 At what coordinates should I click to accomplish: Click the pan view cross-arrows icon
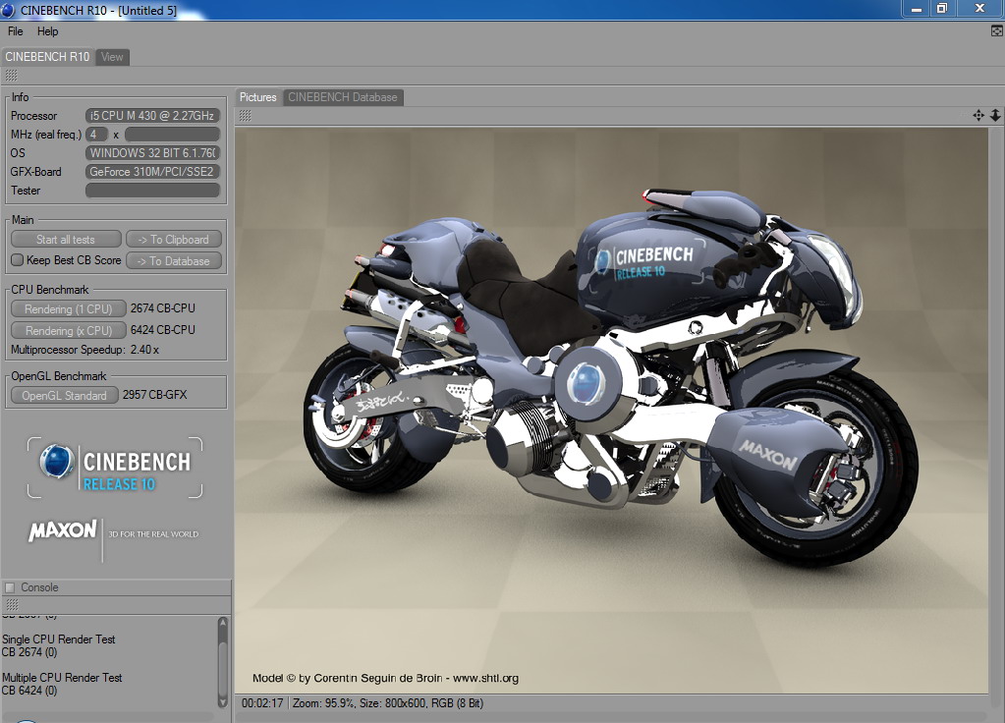point(978,115)
